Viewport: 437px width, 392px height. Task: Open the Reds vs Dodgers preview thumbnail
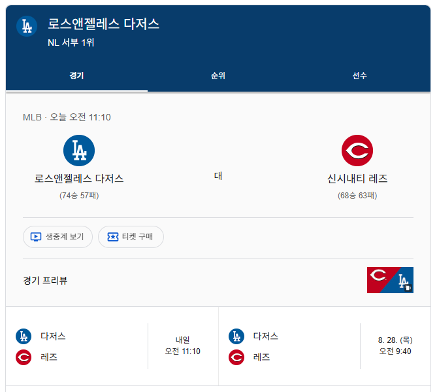click(x=390, y=280)
